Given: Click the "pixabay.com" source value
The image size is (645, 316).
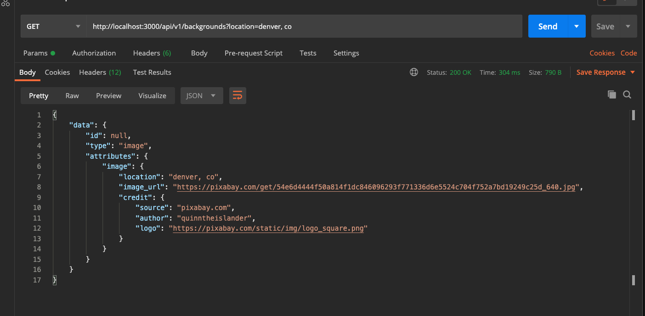Looking at the screenshot, I should (206, 207).
